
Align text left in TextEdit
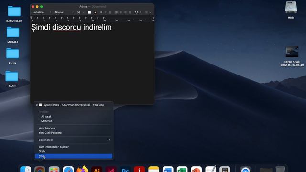point(116,12)
